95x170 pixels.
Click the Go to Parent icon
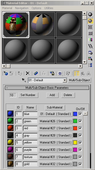click(x=83, y=73)
